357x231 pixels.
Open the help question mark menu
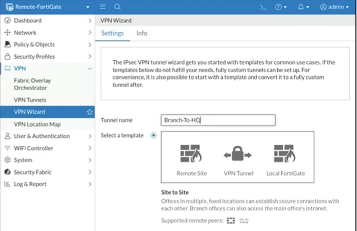(x=281, y=7)
